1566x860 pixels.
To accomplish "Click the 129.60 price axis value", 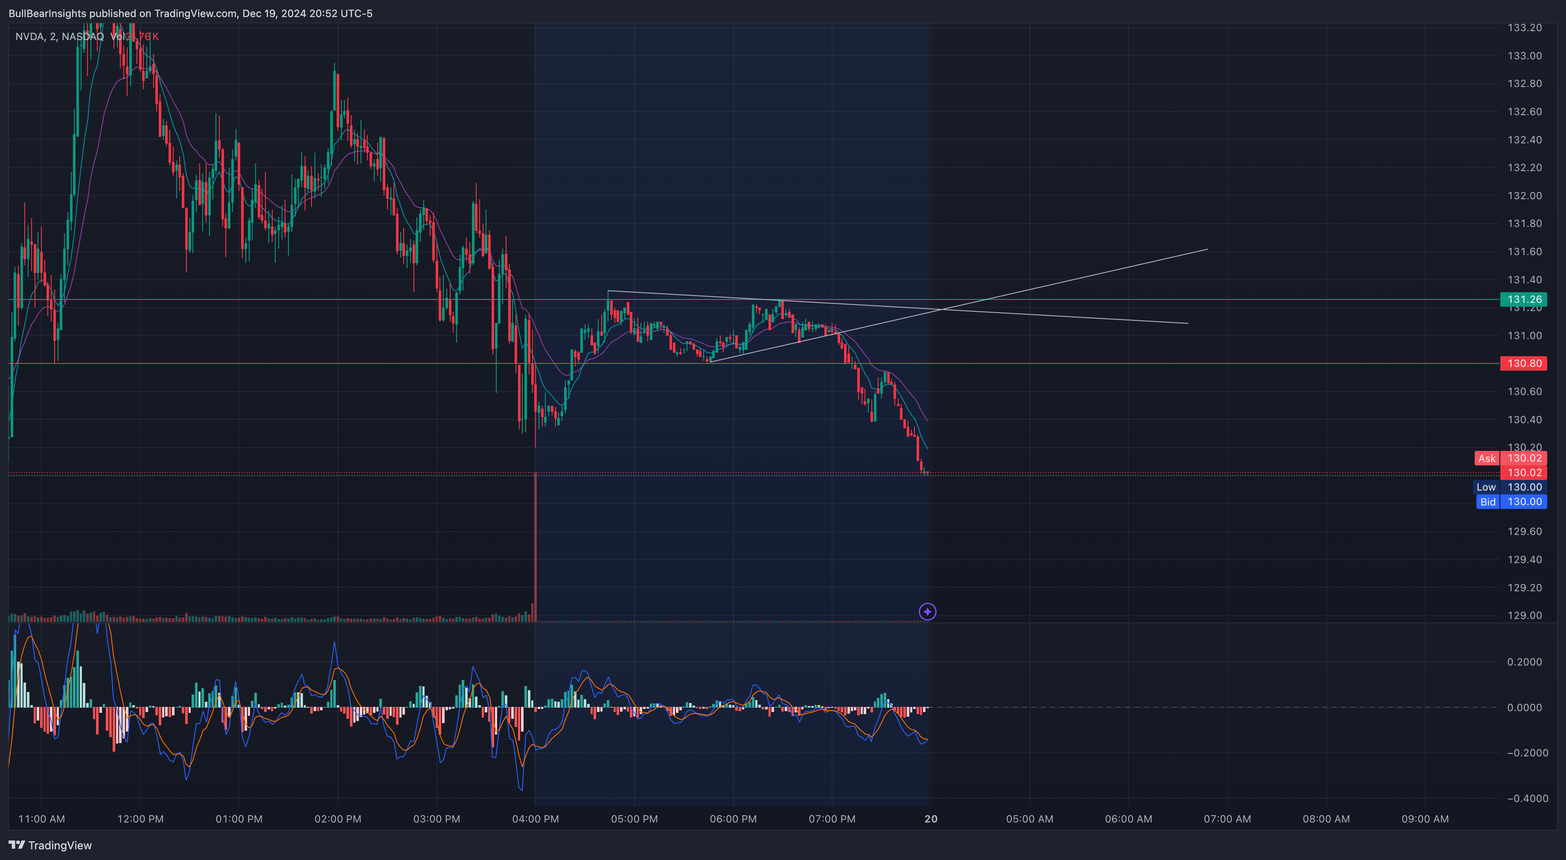I will pyautogui.click(x=1524, y=531).
